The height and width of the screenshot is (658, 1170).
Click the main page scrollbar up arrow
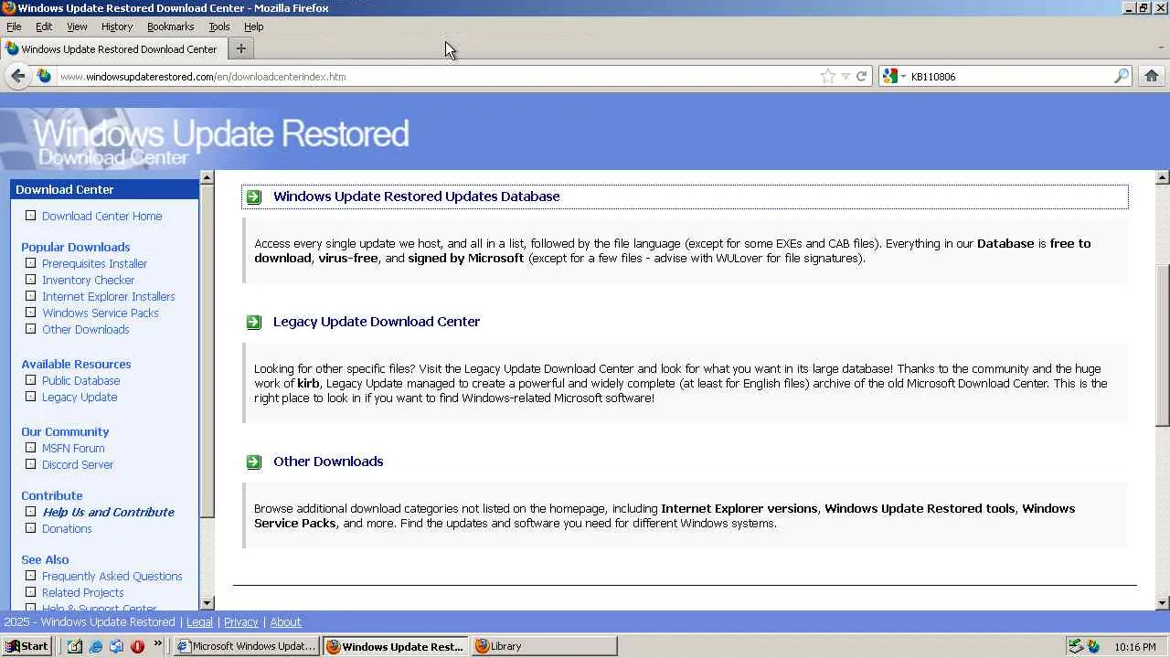[1163, 177]
